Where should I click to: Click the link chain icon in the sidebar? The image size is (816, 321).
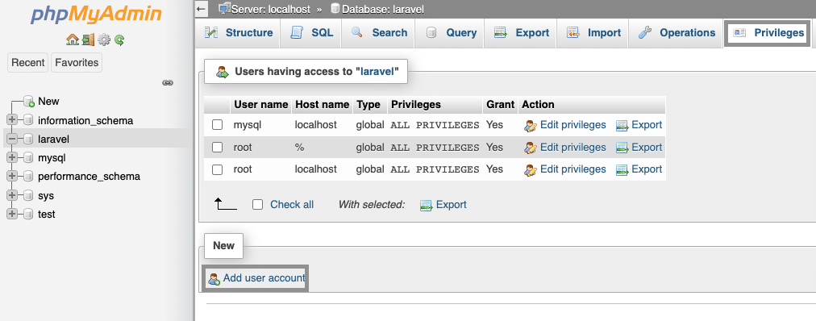coord(168,82)
